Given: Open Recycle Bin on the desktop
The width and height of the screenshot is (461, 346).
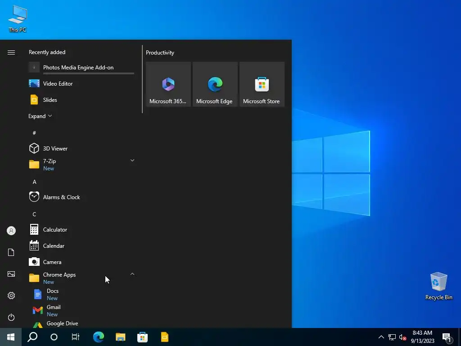Looking at the screenshot, I should click(438, 286).
